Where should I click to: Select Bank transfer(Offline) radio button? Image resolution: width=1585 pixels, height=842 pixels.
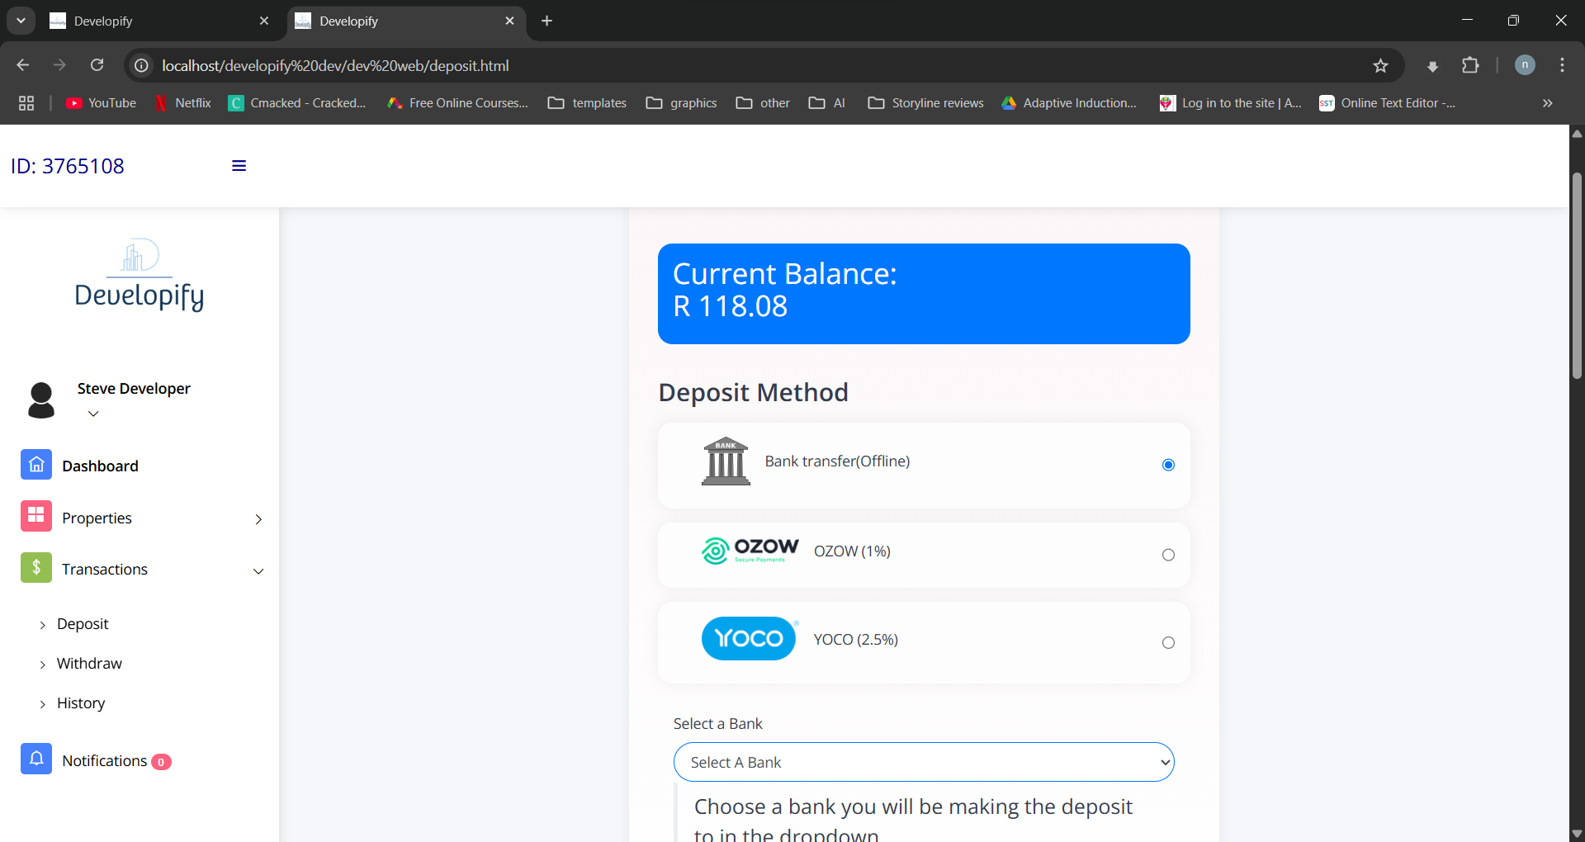point(1168,465)
